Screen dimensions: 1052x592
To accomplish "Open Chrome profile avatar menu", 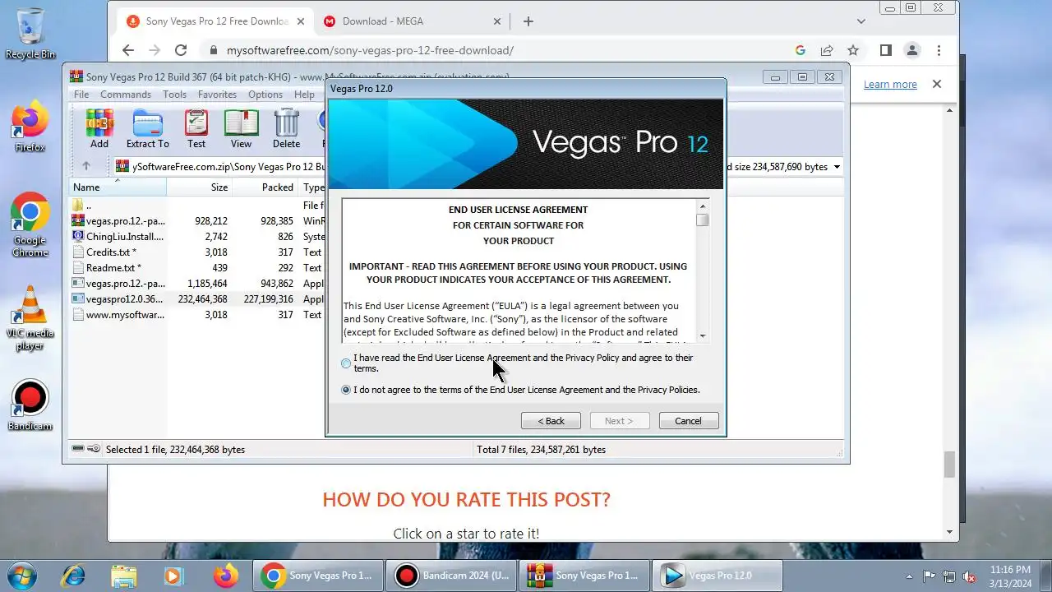I will click(912, 50).
